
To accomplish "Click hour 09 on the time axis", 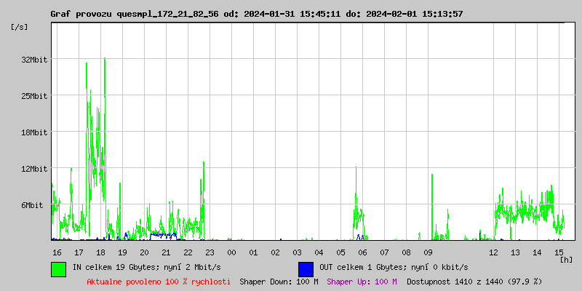I will coord(428,252).
